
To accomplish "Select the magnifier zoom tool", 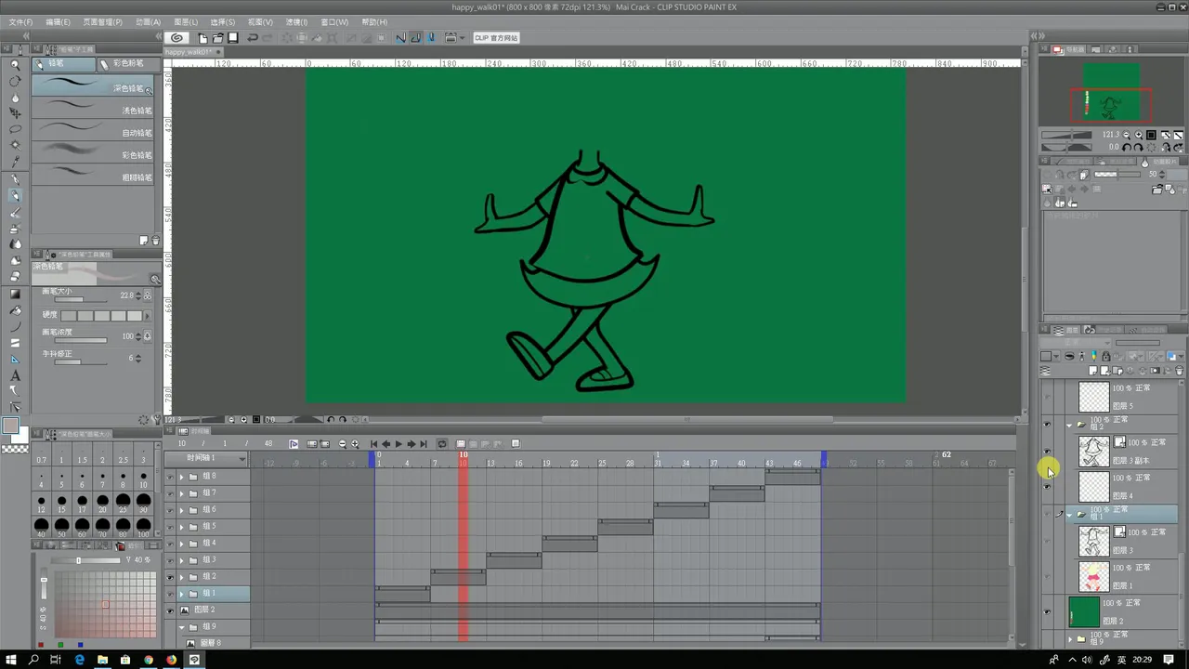I will (15, 65).
